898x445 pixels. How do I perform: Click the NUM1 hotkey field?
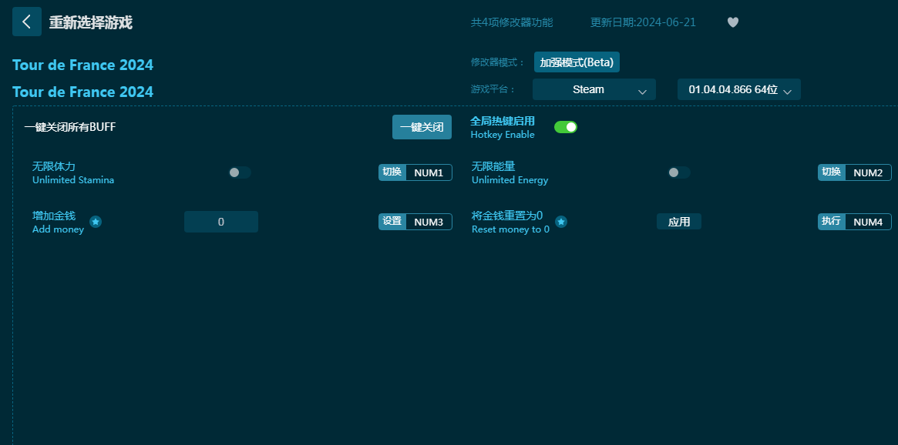[429, 172]
